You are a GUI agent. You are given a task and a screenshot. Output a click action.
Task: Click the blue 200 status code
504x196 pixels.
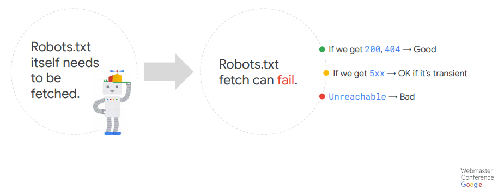[373, 50]
